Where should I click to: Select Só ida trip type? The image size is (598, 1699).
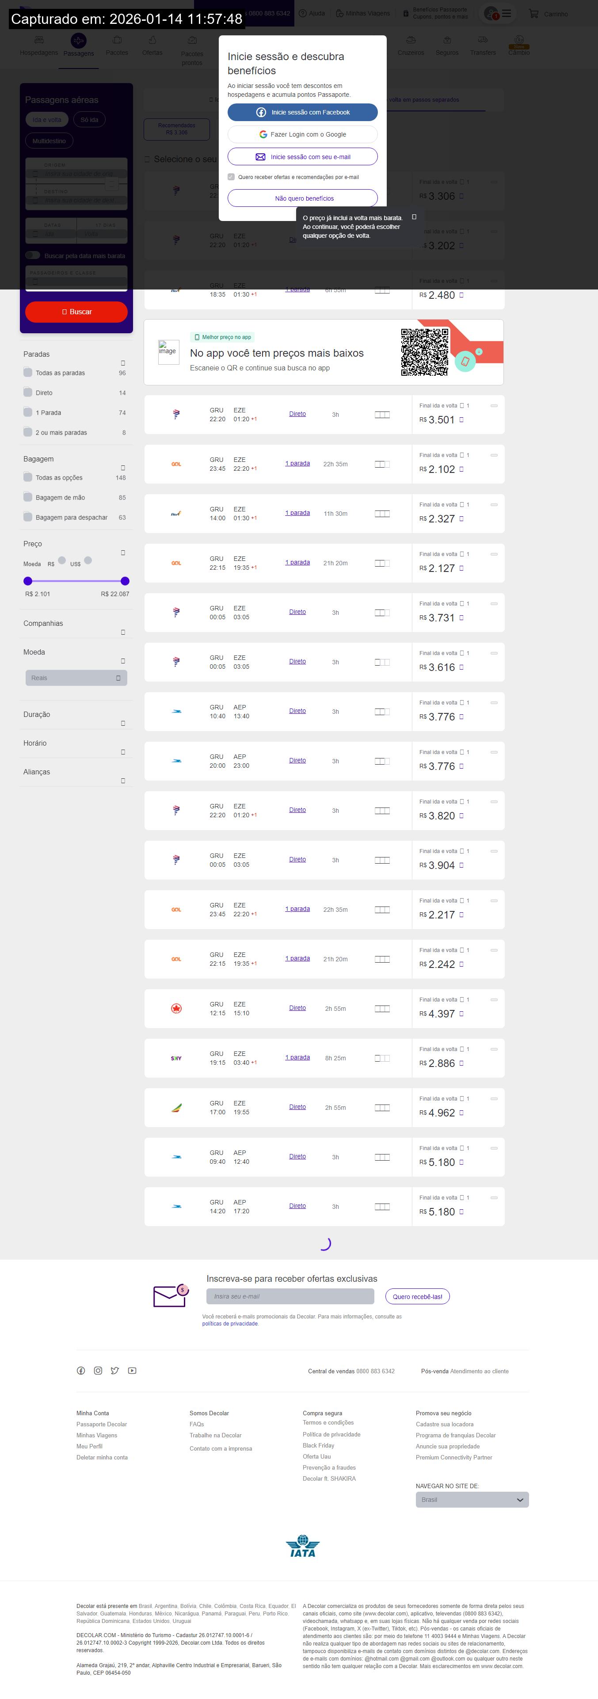pyautogui.click(x=90, y=120)
